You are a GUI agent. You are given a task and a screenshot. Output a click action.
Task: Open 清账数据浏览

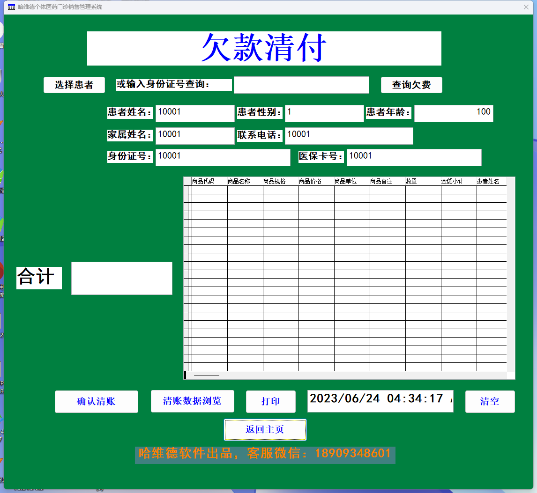[x=193, y=401]
